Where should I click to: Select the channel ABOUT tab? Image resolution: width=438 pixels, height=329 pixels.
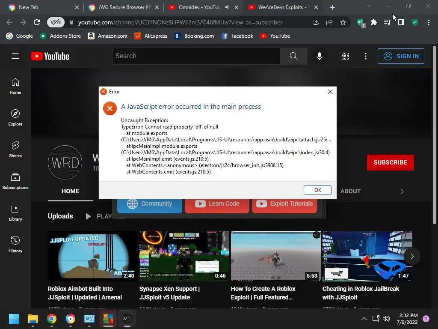(x=350, y=191)
